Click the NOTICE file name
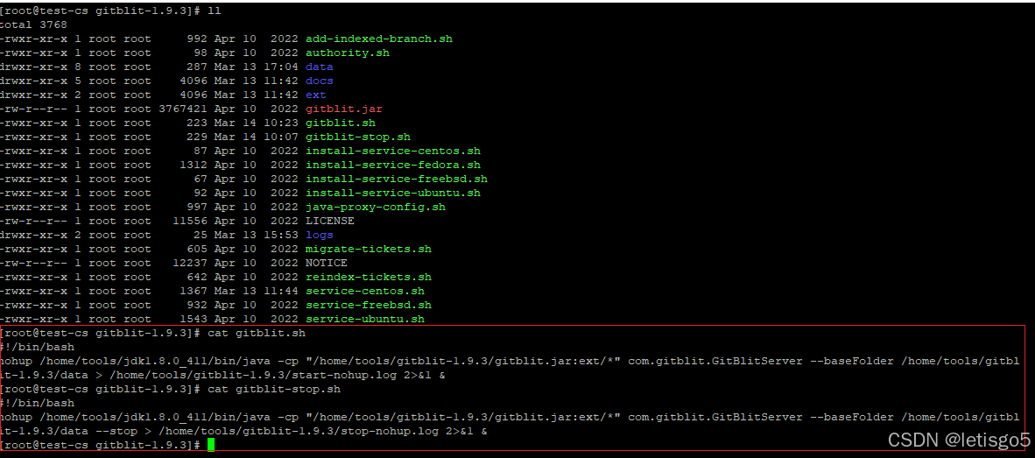This screenshot has width=1035, height=458. [326, 263]
